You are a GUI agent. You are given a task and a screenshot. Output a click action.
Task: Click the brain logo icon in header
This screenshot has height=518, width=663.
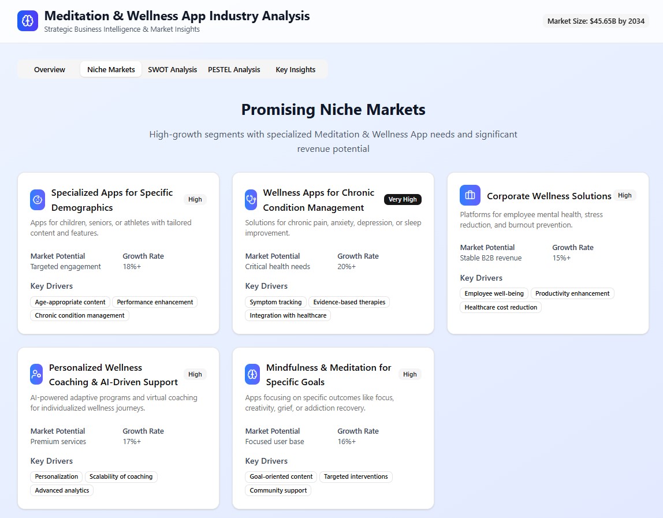tap(28, 21)
